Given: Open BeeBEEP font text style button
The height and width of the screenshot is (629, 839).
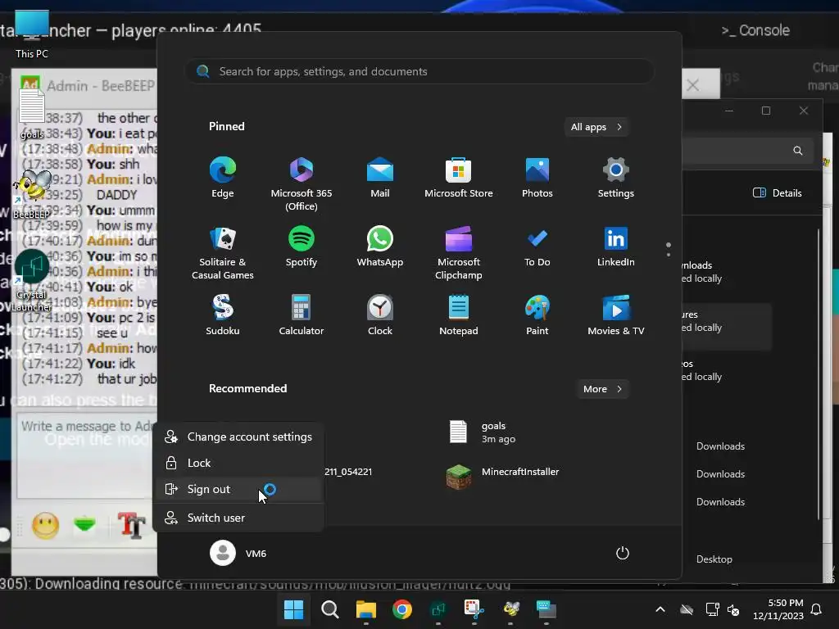Looking at the screenshot, I should pyautogui.click(x=130, y=525).
